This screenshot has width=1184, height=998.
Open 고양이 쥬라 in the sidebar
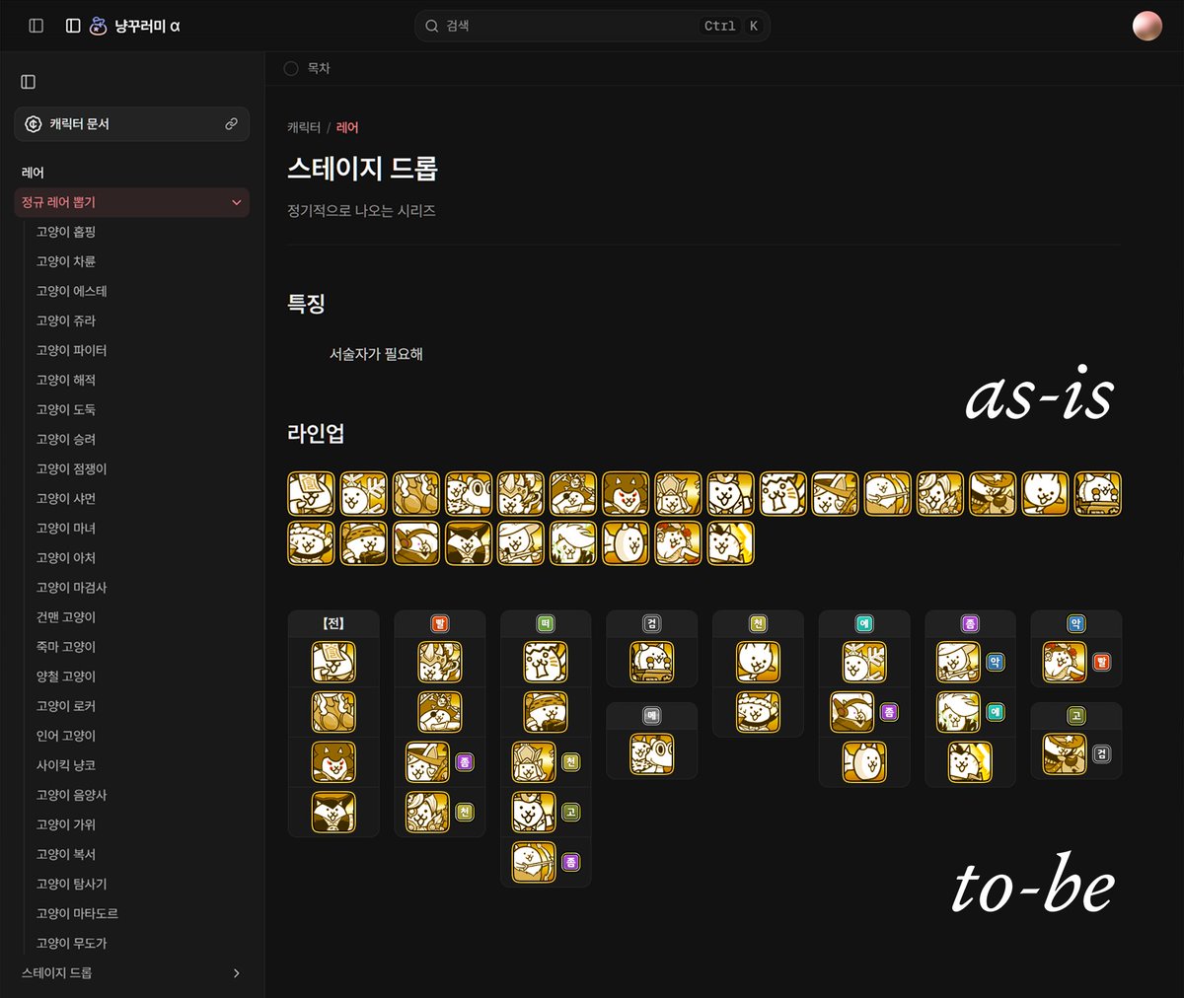(66, 321)
